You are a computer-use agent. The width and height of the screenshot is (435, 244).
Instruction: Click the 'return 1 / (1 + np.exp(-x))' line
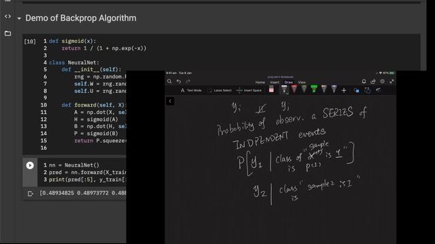coord(104,48)
